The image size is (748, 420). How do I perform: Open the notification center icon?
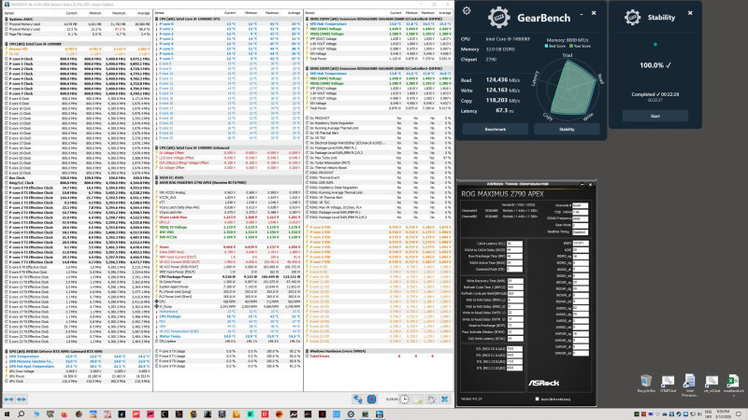[739, 414]
